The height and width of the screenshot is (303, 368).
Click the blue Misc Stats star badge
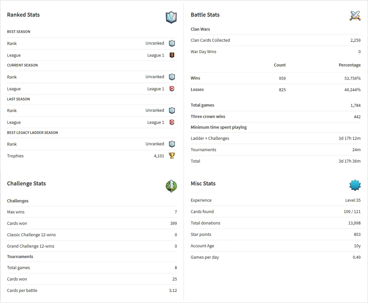click(x=355, y=185)
